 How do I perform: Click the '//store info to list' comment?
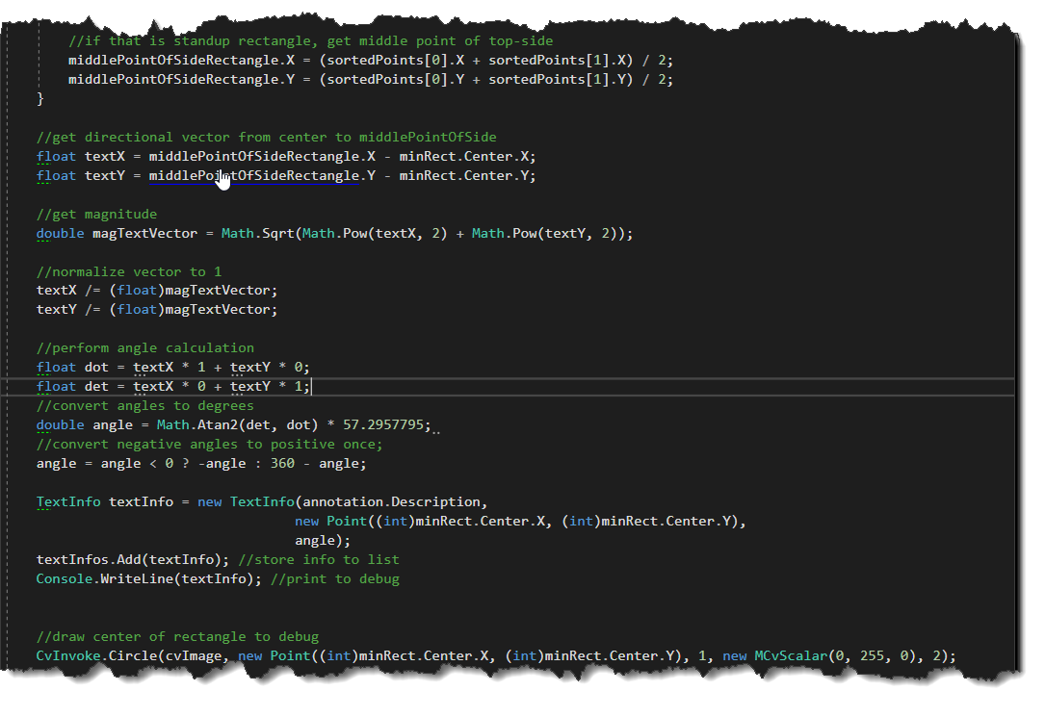point(318,559)
